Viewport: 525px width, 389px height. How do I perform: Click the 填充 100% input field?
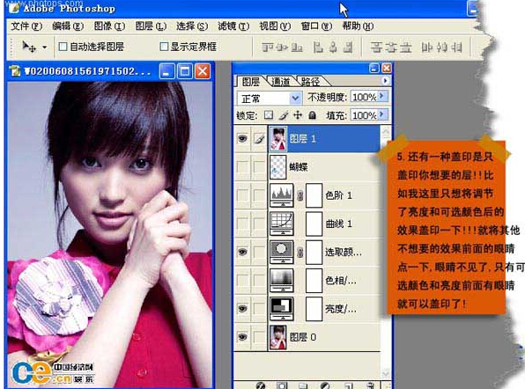[364, 115]
